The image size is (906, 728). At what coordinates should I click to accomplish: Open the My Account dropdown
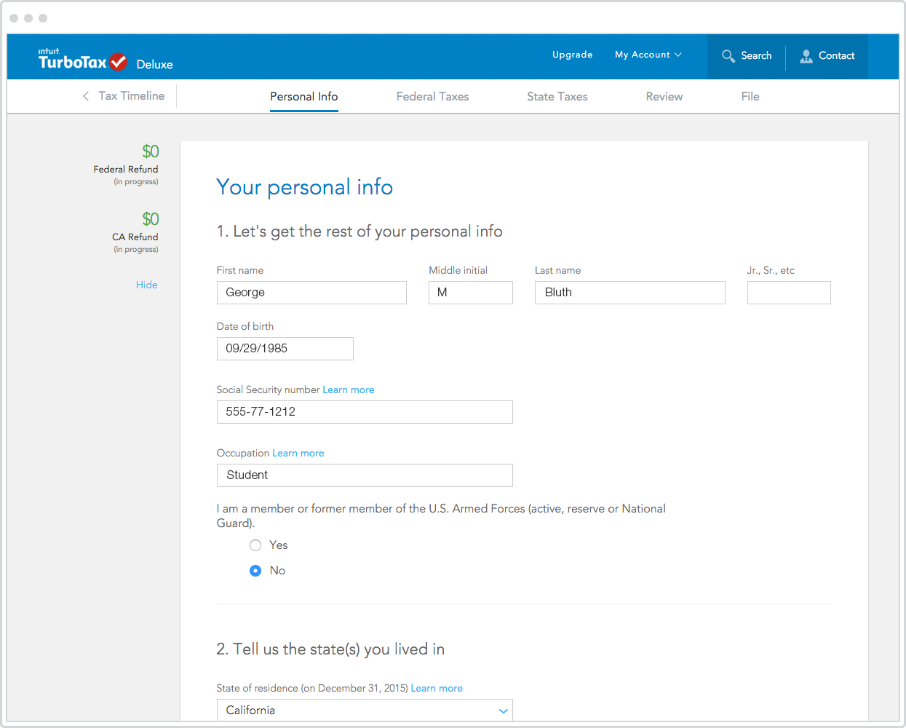(648, 55)
